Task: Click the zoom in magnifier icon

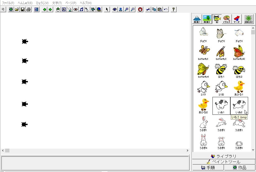Action: [126, 9]
